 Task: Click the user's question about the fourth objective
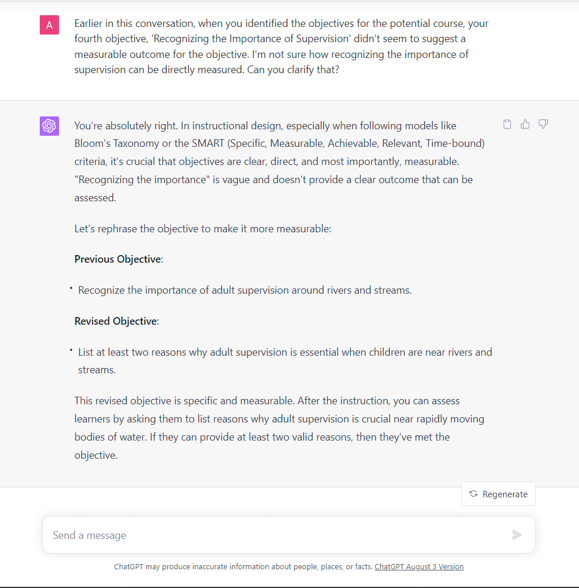click(x=281, y=46)
